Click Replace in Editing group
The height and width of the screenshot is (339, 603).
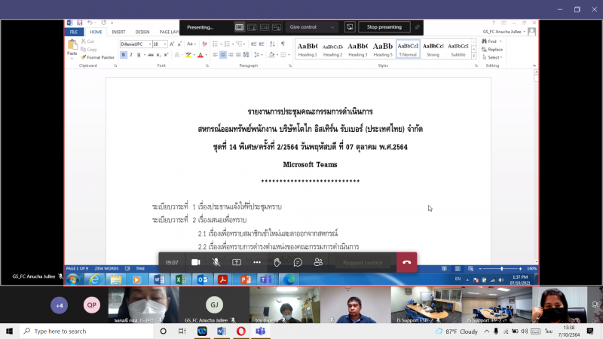pos(492,49)
